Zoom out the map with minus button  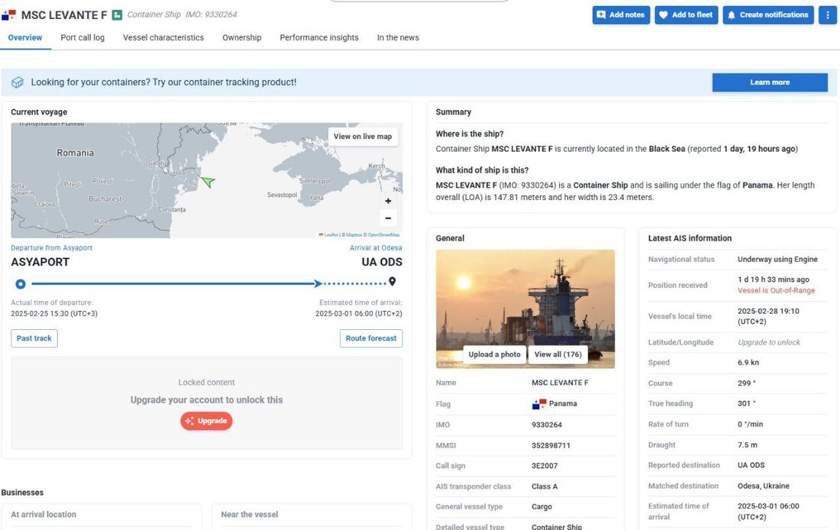coord(388,218)
